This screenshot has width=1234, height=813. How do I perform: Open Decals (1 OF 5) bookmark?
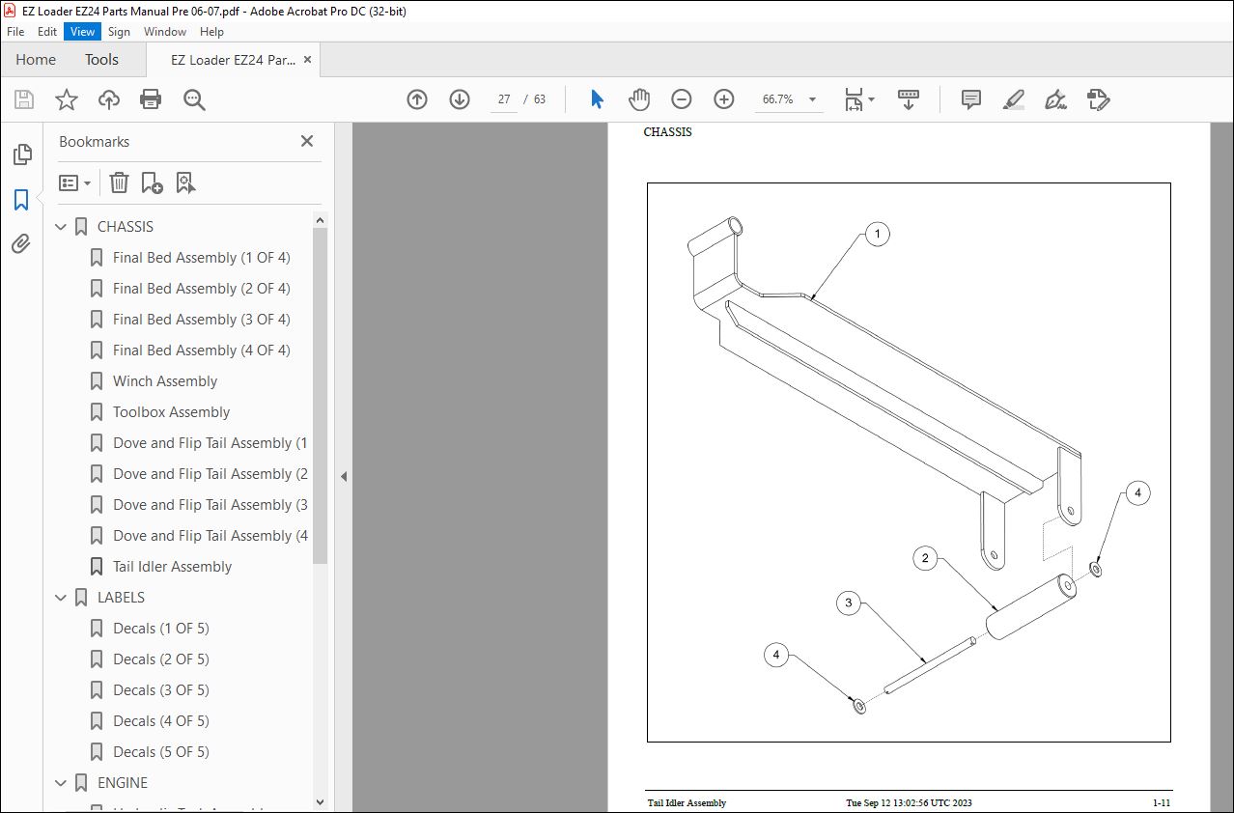click(160, 629)
